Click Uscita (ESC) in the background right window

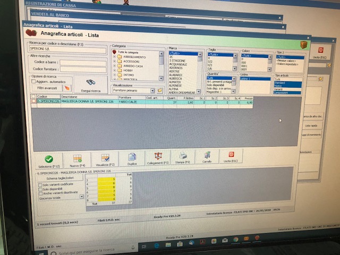320,52
